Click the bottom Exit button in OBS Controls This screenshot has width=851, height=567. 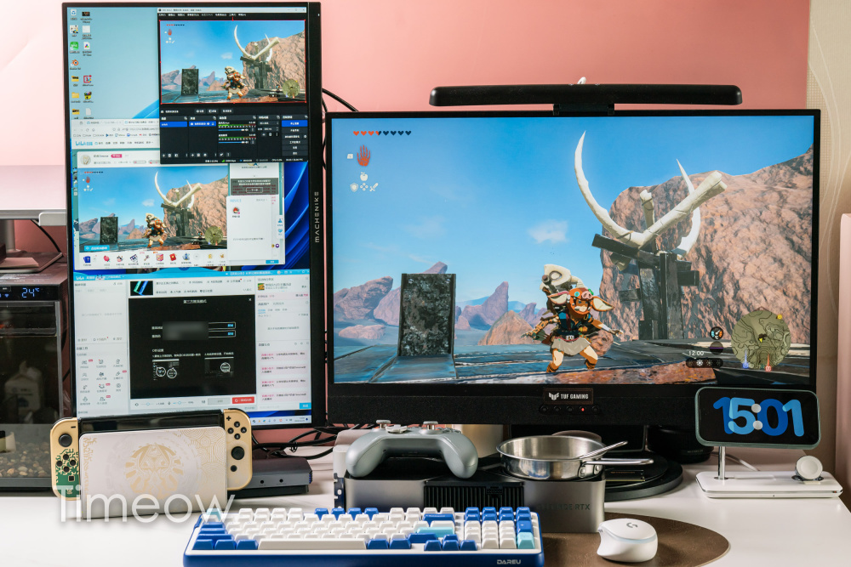pos(294,153)
